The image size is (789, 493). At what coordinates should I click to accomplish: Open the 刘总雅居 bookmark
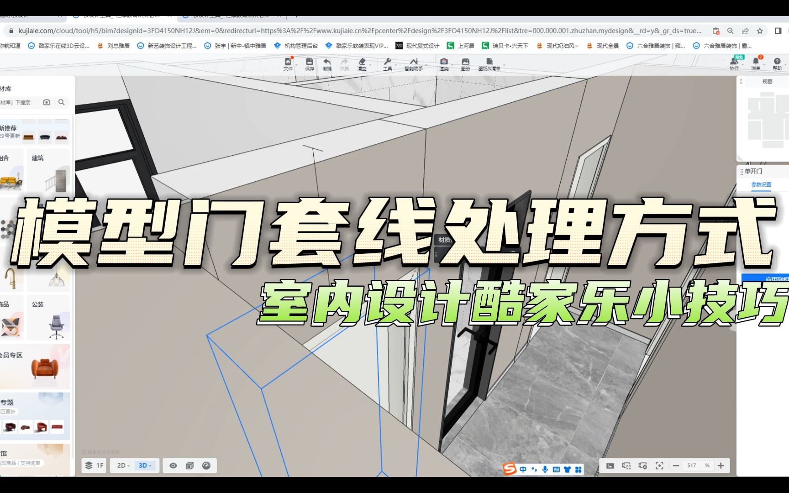(x=114, y=46)
